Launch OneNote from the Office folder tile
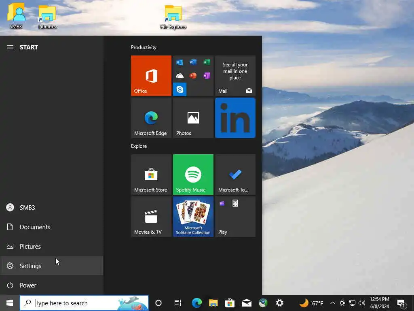The image size is (414, 311). (207, 76)
